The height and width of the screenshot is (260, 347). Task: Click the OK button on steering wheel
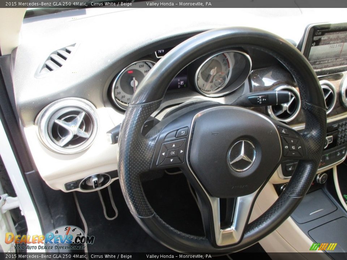(172, 153)
